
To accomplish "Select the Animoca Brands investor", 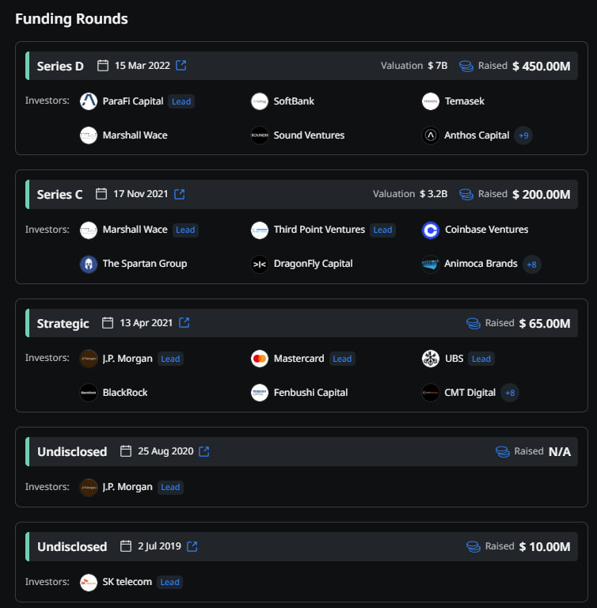I will point(481,264).
